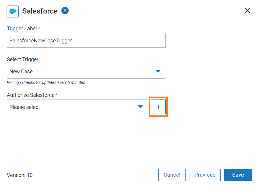Focus the Trigger Label text field
The image size is (259, 189).
(x=86, y=40)
